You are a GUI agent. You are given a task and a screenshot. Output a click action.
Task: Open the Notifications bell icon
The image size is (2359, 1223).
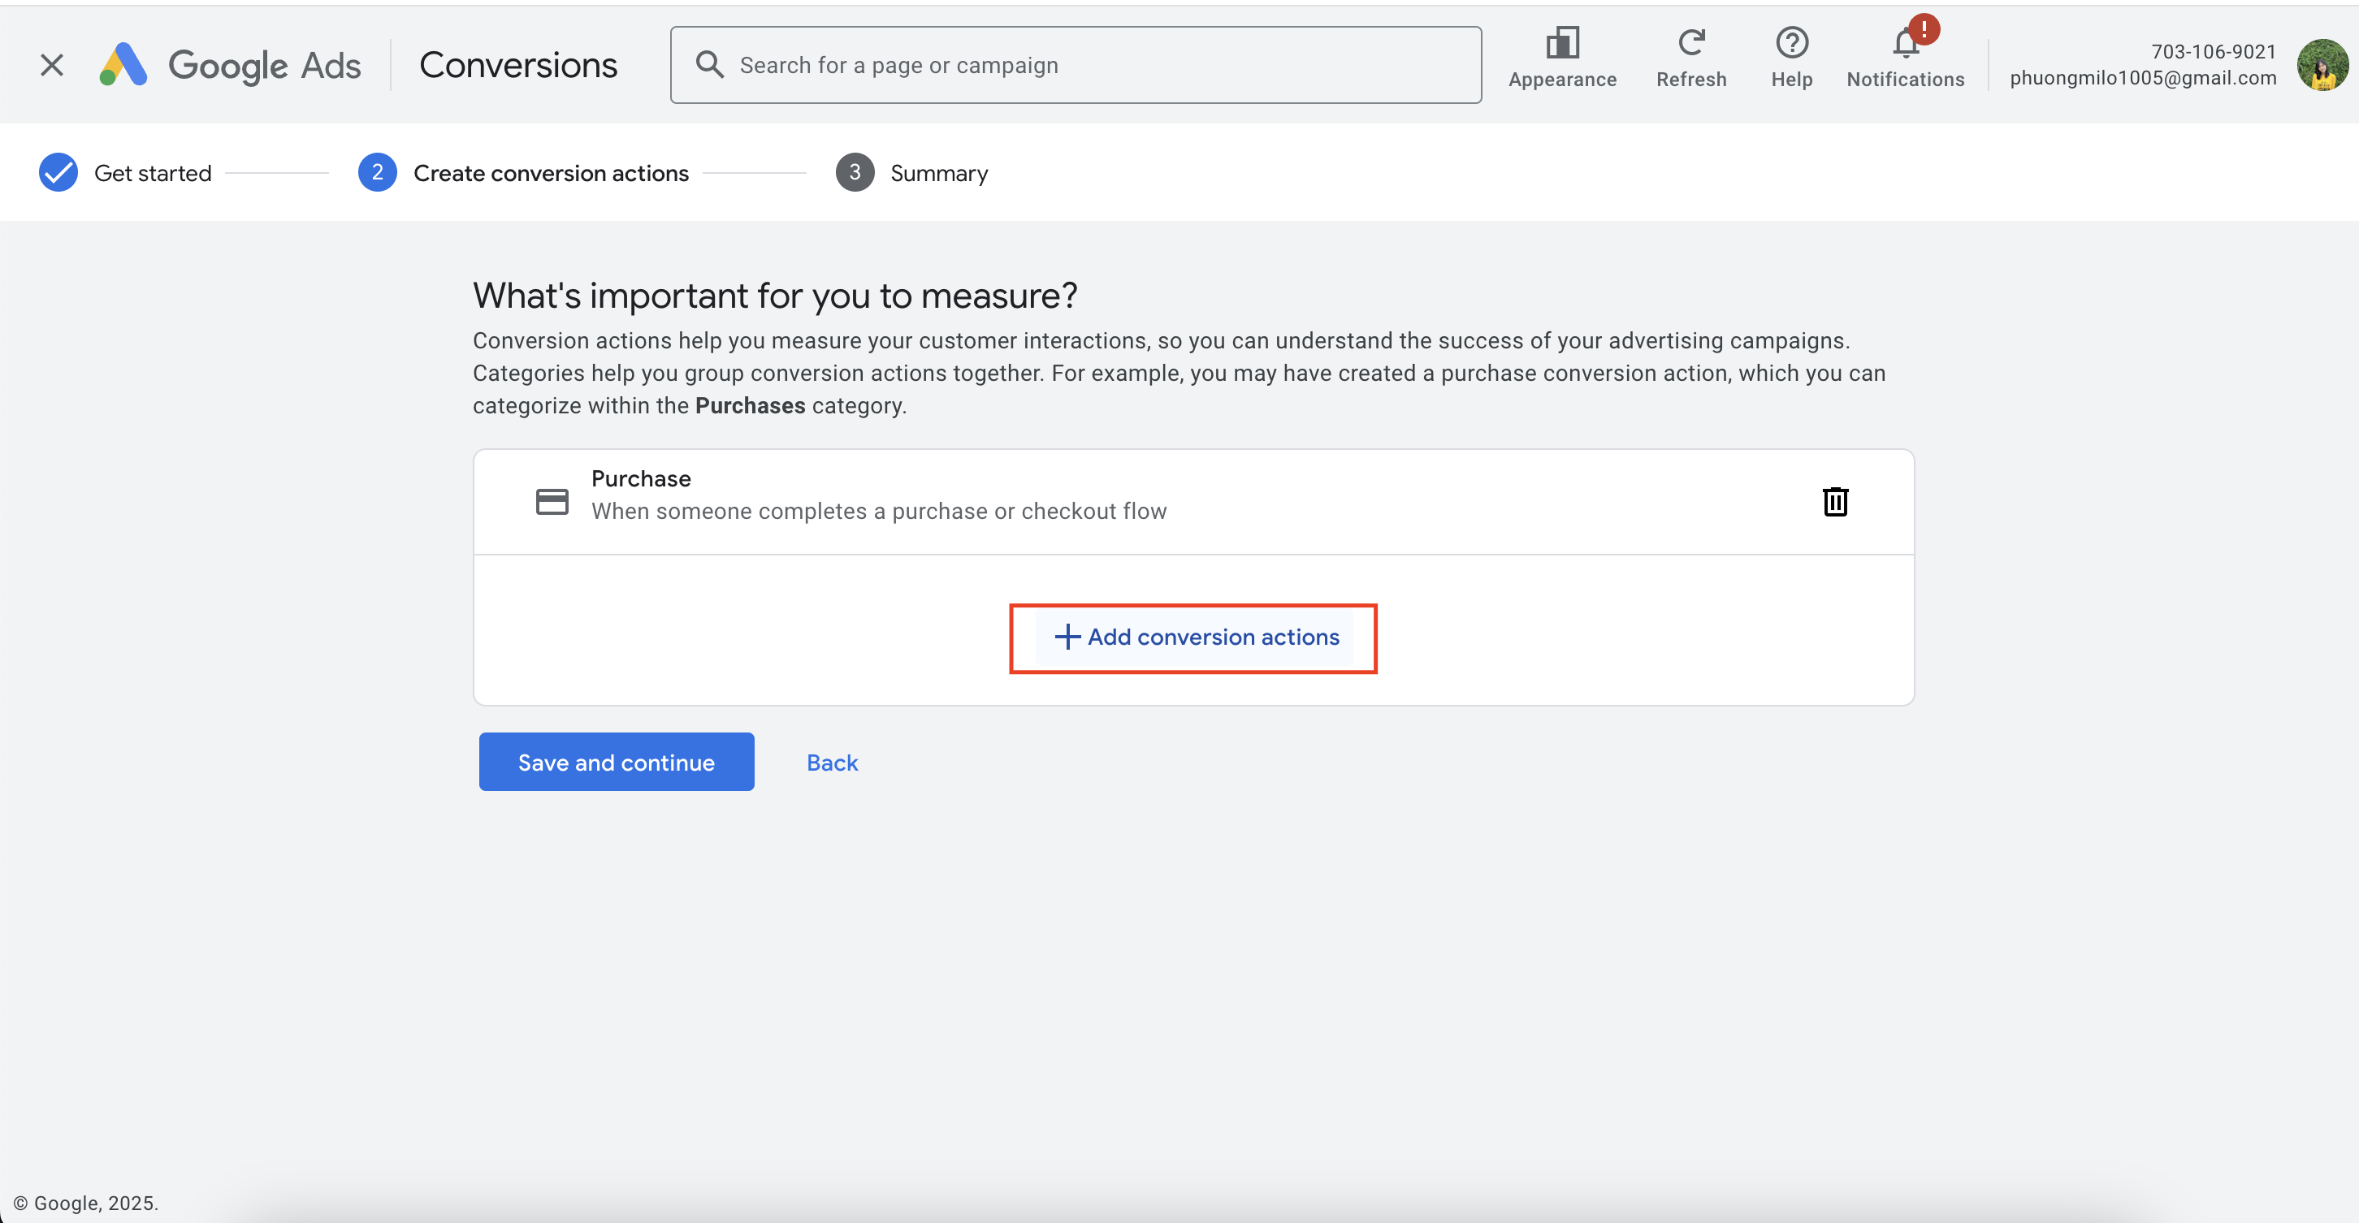1905,43
